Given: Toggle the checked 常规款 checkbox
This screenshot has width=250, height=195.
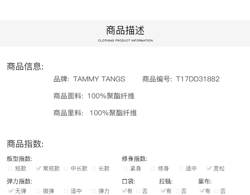Looking at the screenshot, I should pos(38,168).
